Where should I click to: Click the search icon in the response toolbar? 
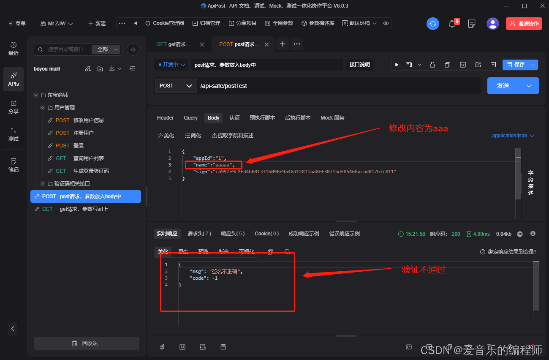tap(287, 251)
